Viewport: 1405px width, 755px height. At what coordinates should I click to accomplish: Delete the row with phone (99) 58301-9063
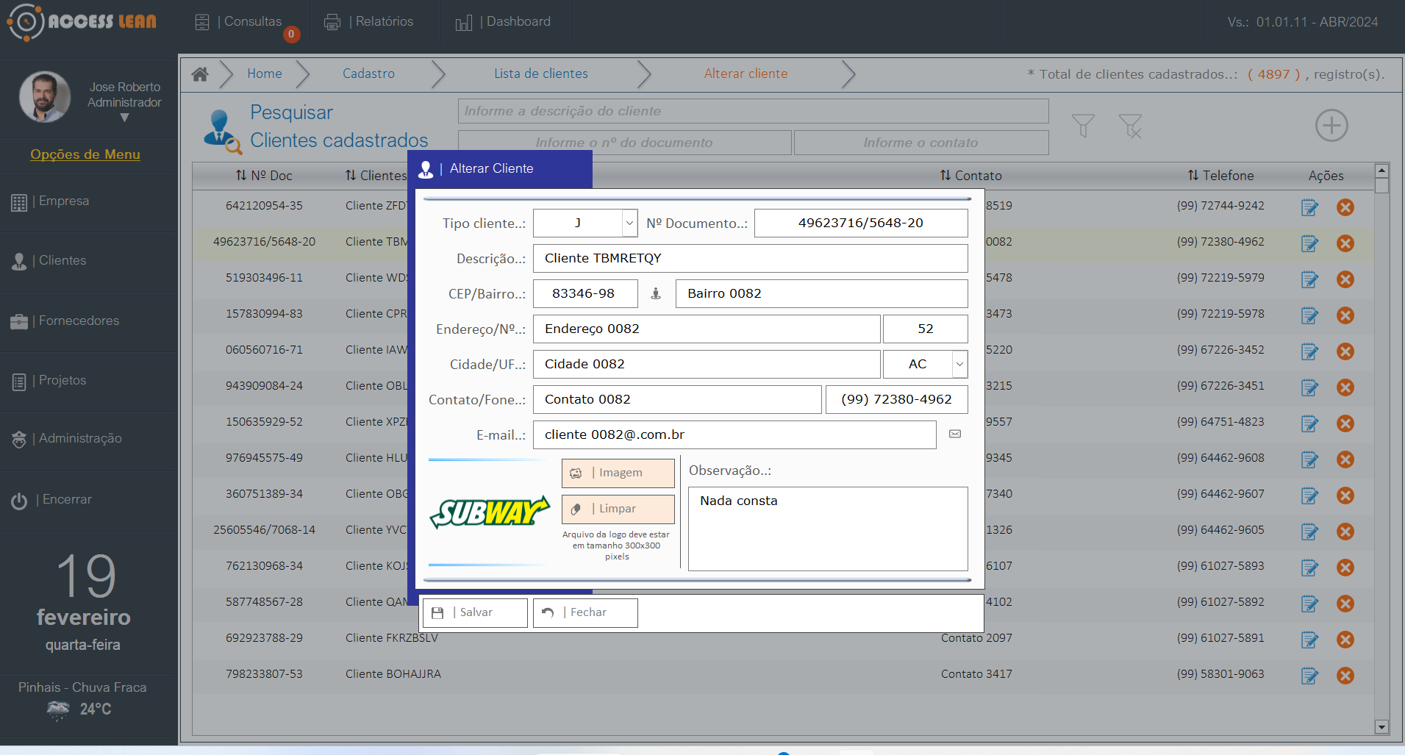(x=1345, y=676)
